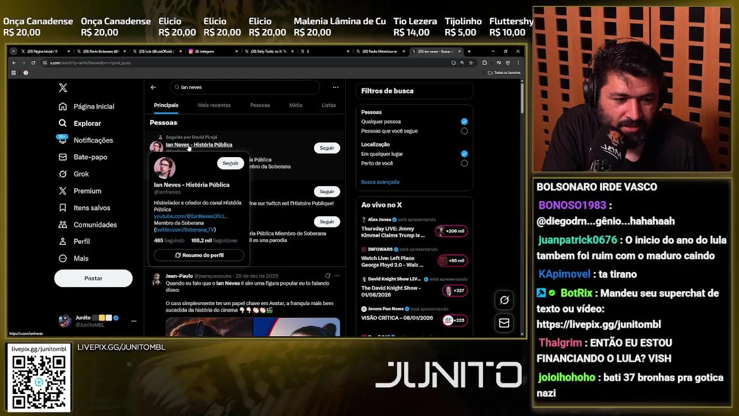Switch to the Listas tab

[x=329, y=105]
